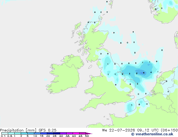Click the legend label '15'
This screenshot has width=178, height=137.
coord(42,136)
